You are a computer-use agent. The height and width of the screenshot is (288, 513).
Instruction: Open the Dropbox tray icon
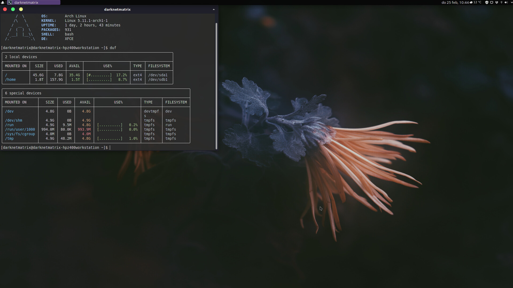coord(496,2)
